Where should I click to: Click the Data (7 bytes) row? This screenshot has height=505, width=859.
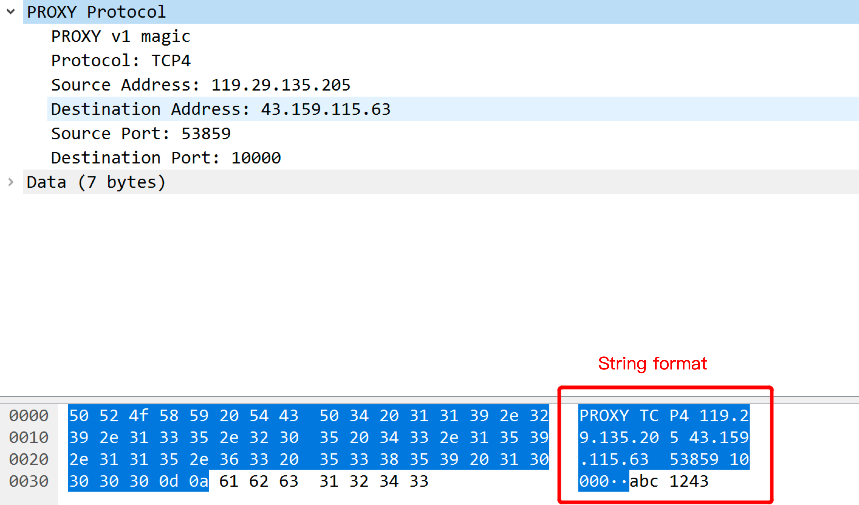(x=96, y=182)
